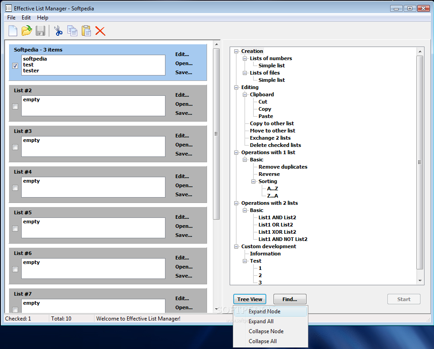Check the List #6 checkbox
Image resolution: width=434 pixels, height=349 pixels.
coord(15,269)
